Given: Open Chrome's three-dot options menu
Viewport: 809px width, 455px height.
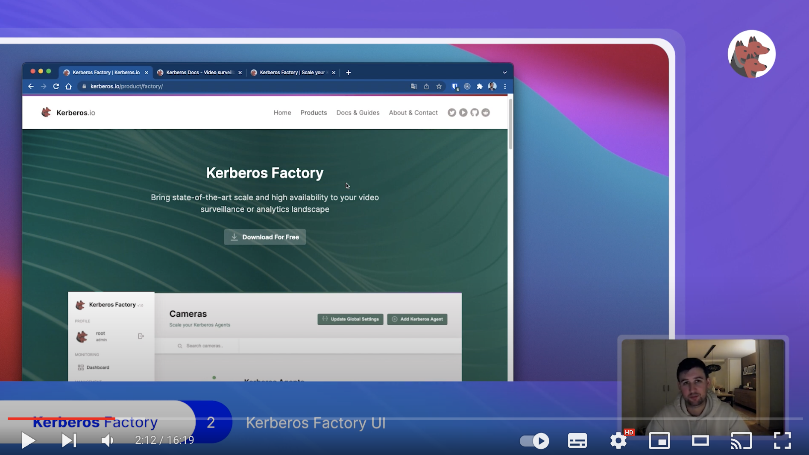Looking at the screenshot, I should pos(505,86).
